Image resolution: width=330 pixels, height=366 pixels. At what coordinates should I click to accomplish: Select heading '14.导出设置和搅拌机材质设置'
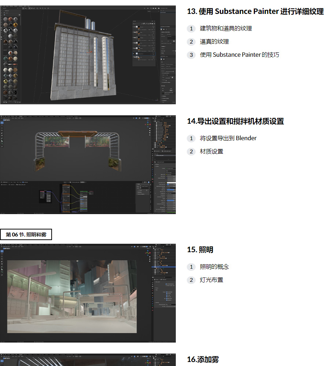[236, 122]
